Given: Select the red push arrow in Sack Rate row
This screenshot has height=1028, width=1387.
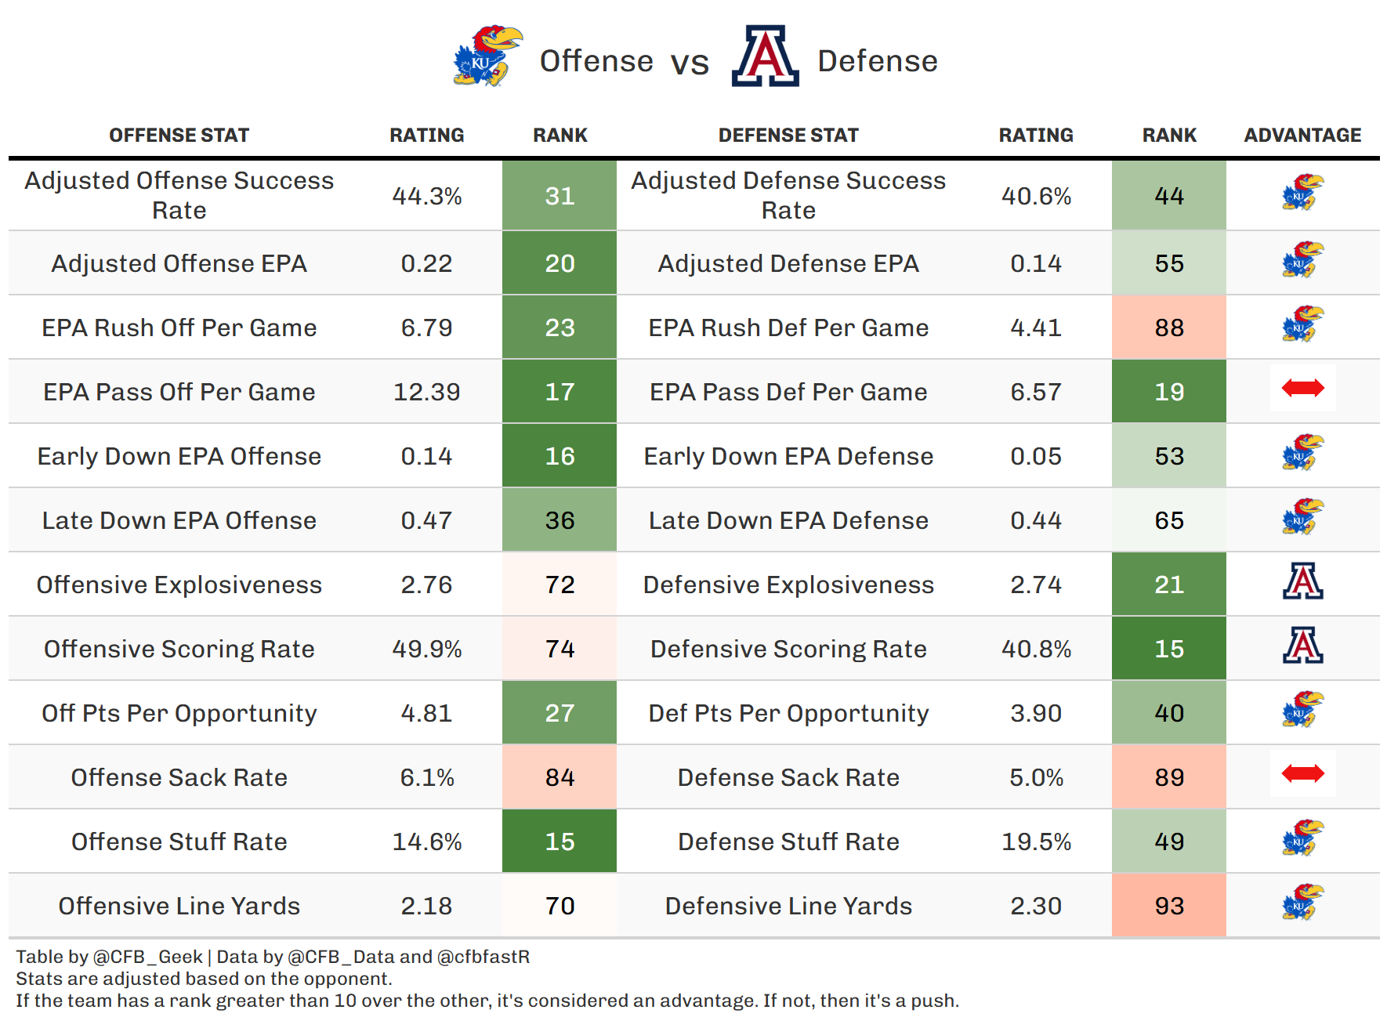Looking at the screenshot, I should (x=1302, y=774).
